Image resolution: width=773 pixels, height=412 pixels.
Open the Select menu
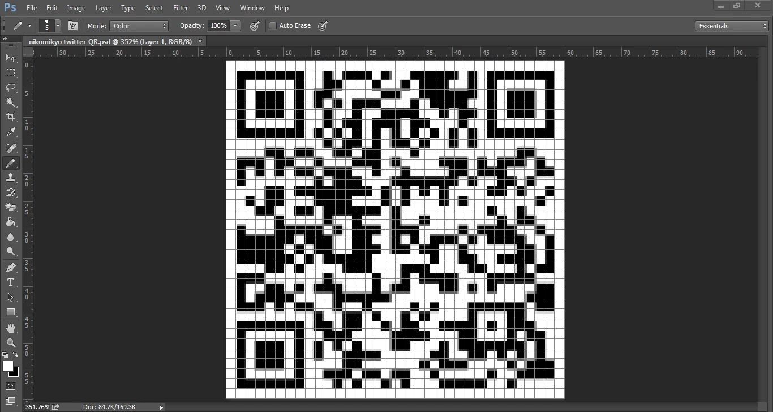click(x=154, y=8)
